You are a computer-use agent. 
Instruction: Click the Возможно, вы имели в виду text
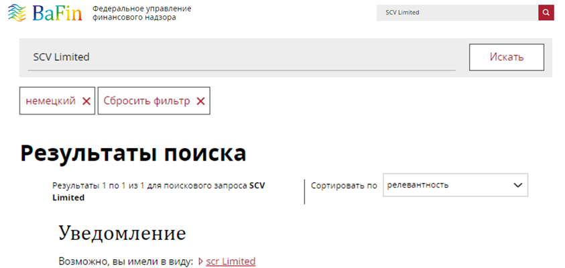tap(126, 261)
